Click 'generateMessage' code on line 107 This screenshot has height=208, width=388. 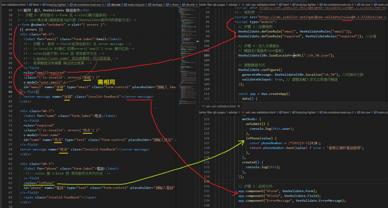point(257,75)
